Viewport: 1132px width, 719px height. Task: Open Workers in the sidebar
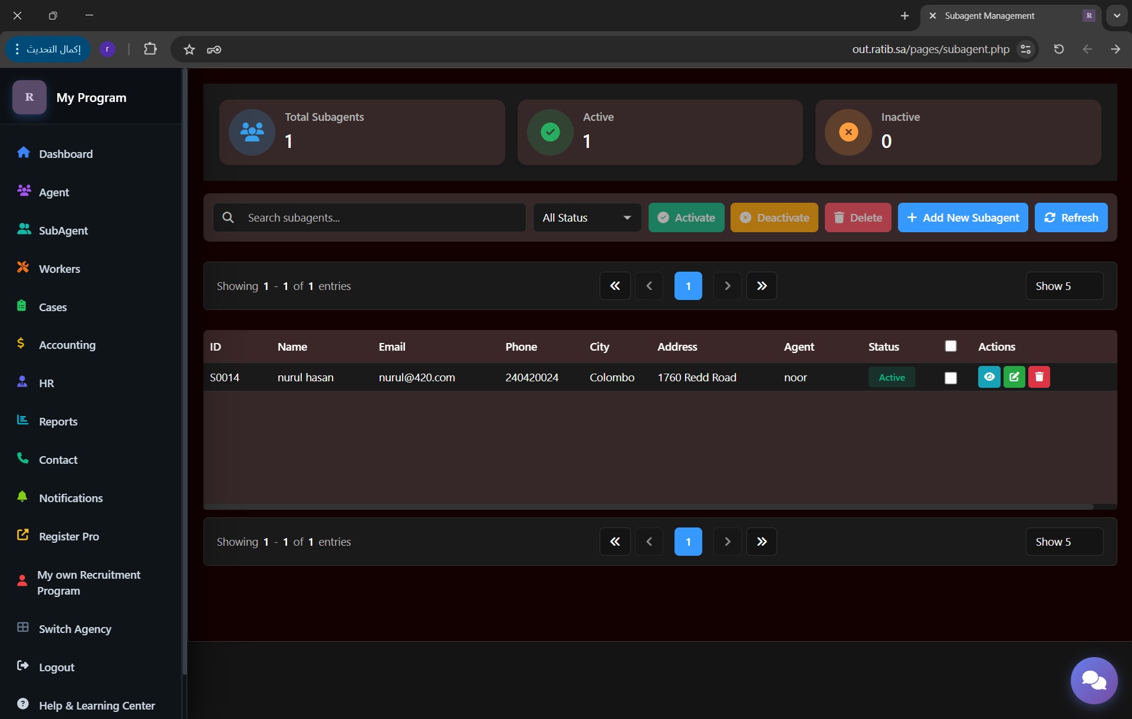(59, 269)
